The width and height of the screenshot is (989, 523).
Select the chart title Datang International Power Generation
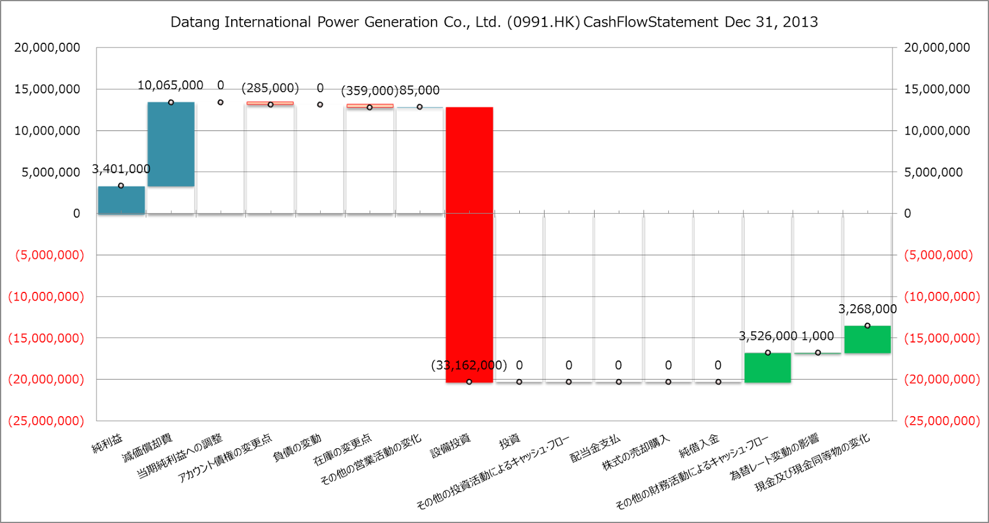tap(494, 22)
